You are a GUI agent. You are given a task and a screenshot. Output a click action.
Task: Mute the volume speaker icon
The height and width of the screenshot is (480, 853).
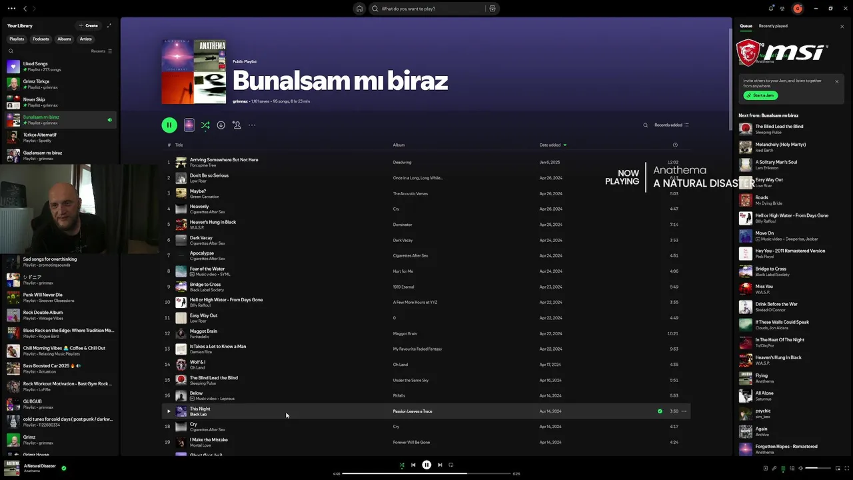coord(801,468)
